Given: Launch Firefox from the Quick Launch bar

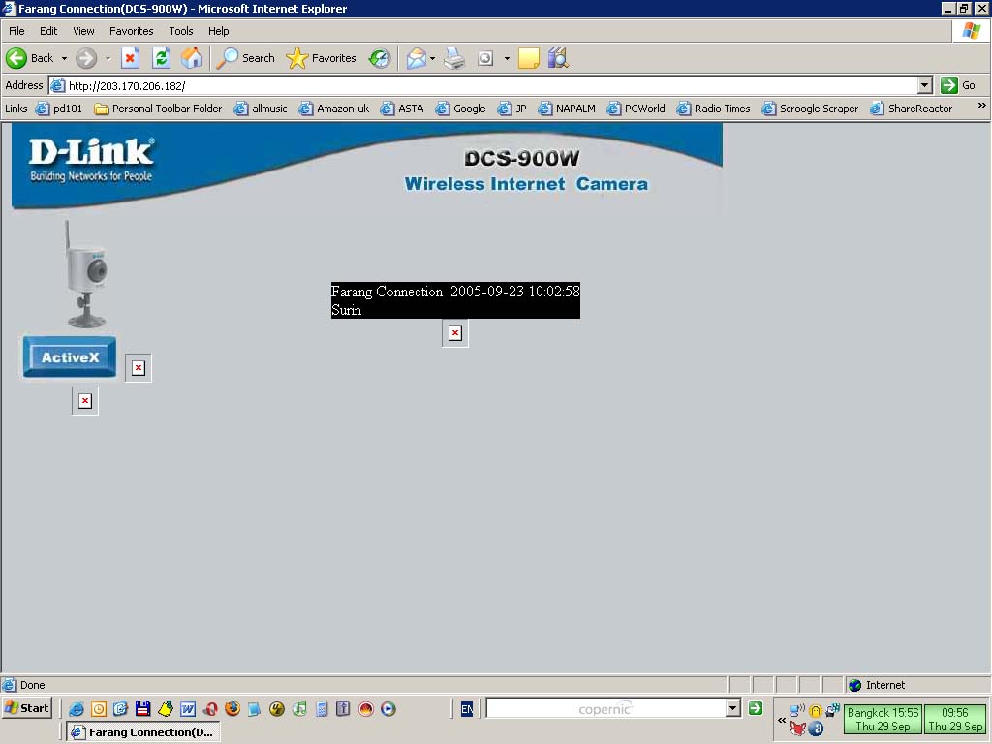Looking at the screenshot, I should (232, 709).
